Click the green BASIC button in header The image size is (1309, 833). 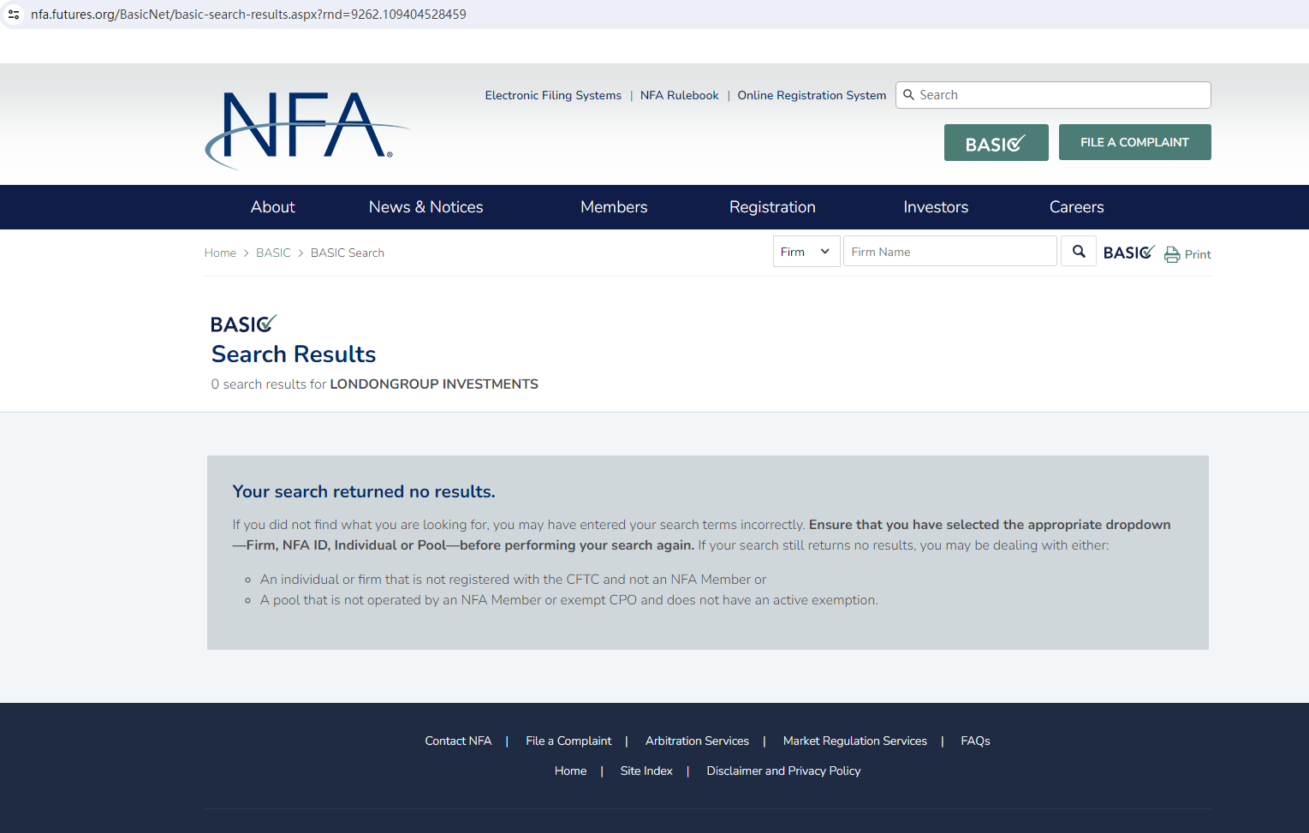(996, 143)
